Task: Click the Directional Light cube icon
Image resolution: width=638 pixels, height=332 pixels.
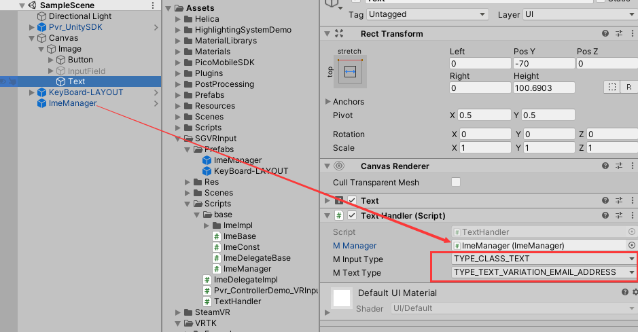Action: click(x=41, y=16)
